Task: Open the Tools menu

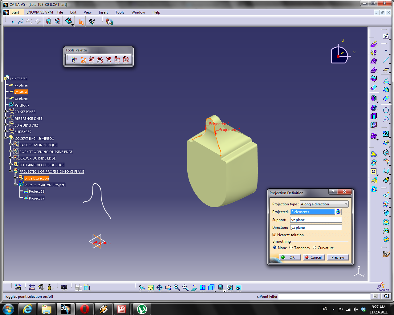Action: pos(120,12)
